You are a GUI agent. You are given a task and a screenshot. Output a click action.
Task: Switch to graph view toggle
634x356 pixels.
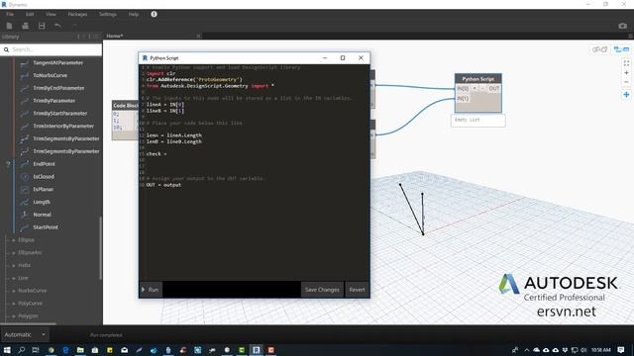point(621,49)
